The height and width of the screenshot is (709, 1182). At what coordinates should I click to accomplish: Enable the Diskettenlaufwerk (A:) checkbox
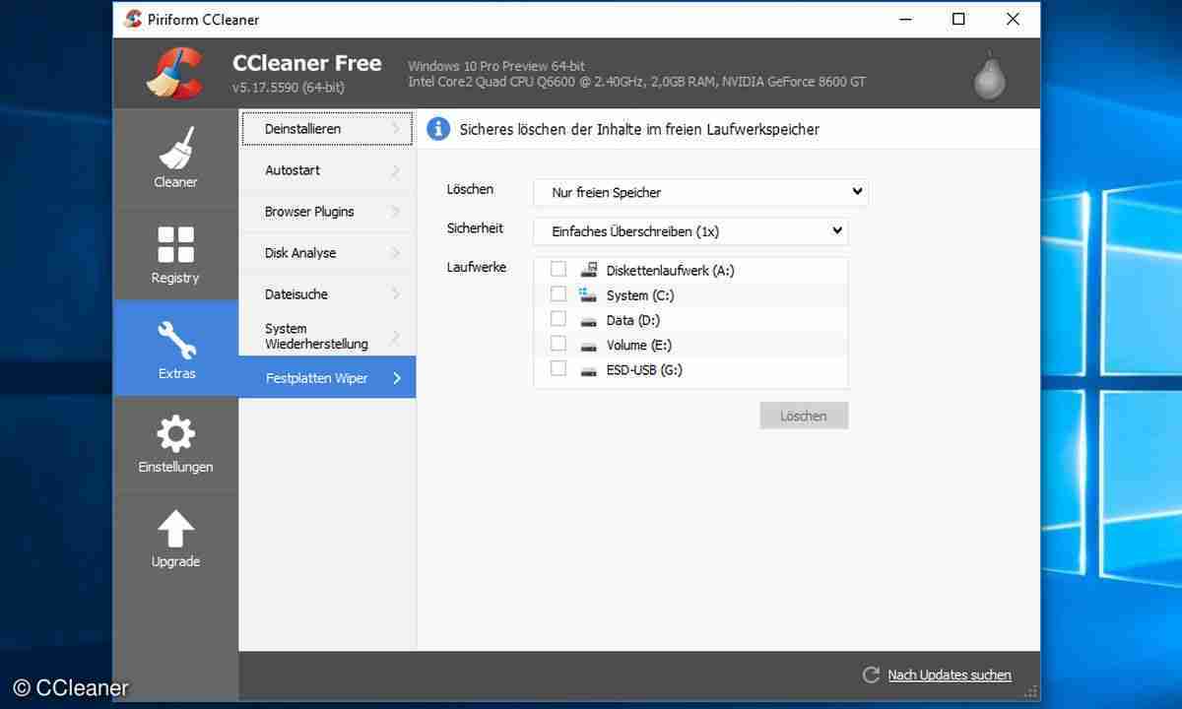pyautogui.click(x=558, y=268)
